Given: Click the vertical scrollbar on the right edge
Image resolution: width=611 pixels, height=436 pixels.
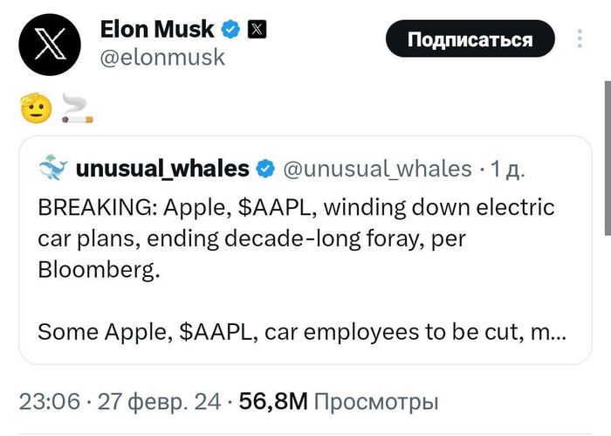Looking at the screenshot, I should (x=607, y=157).
